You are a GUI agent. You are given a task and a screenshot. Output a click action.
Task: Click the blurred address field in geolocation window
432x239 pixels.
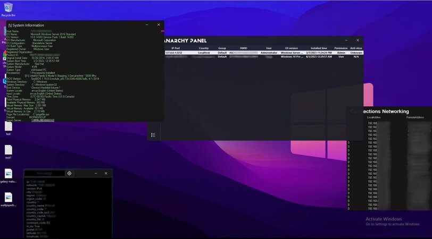[x=45, y=173]
